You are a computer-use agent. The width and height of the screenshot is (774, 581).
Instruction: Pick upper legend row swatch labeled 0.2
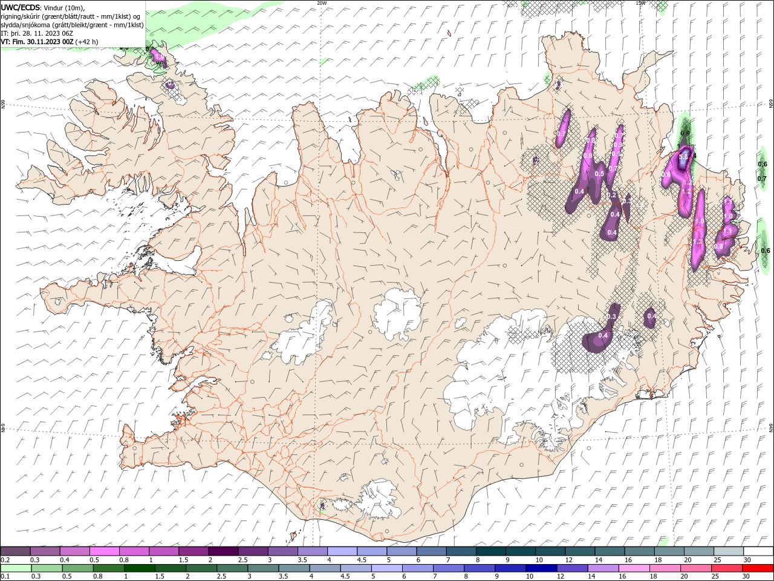(15, 551)
